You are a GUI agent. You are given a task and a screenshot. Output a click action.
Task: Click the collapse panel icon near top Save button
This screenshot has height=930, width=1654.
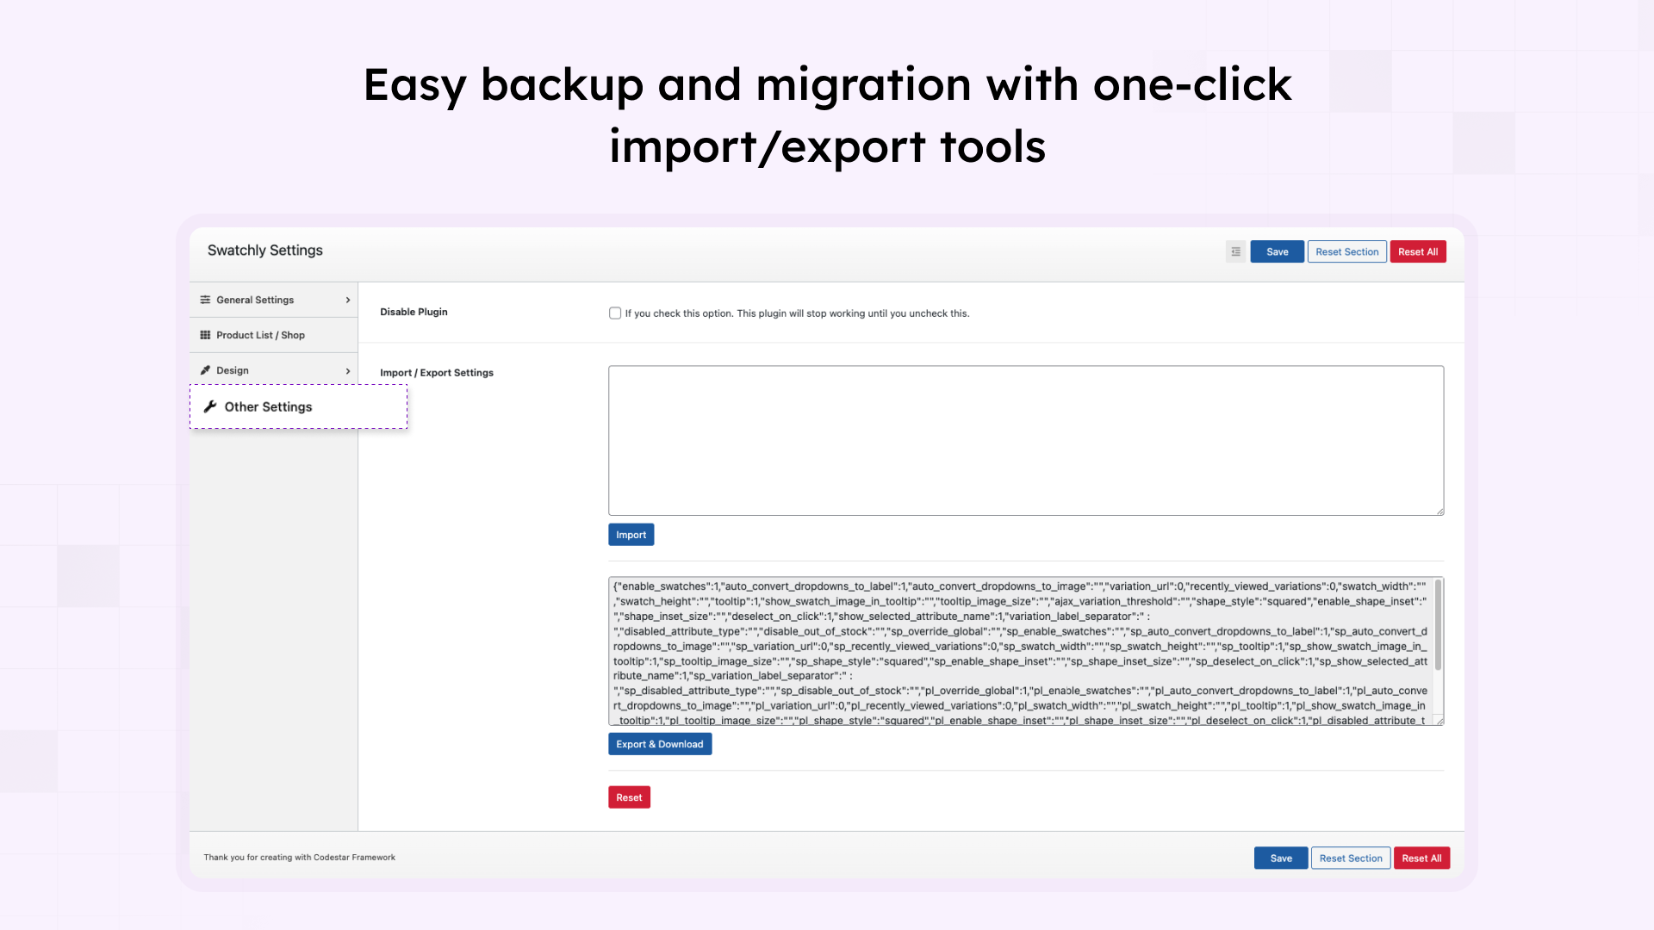pyautogui.click(x=1235, y=251)
